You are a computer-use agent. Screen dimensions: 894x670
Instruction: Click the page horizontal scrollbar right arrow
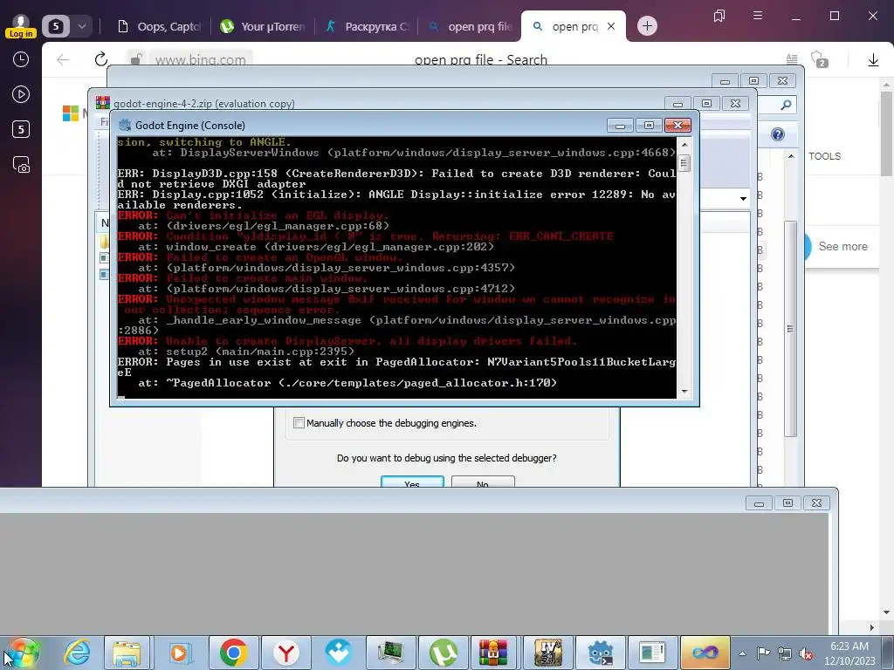872,627
